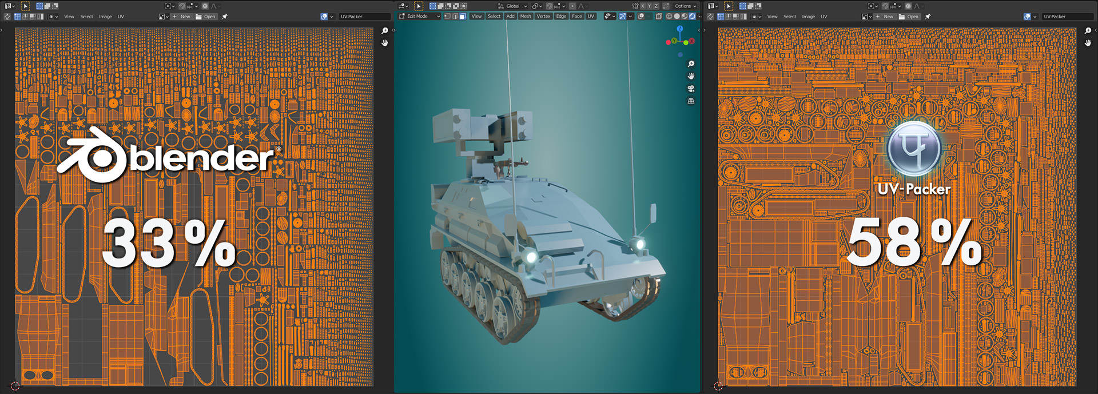The width and height of the screenshot is (1098, 394).
Task: Click UV-Packer field in right UV editor
Action: tap(1068, 17)
